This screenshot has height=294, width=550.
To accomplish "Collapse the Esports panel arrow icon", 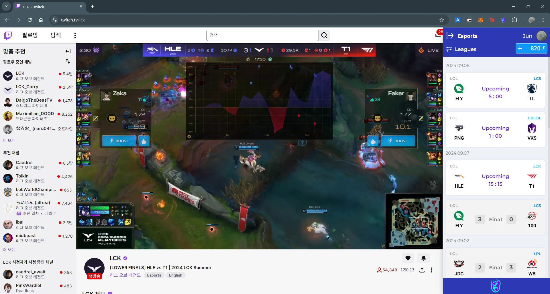I will (450, 35).
